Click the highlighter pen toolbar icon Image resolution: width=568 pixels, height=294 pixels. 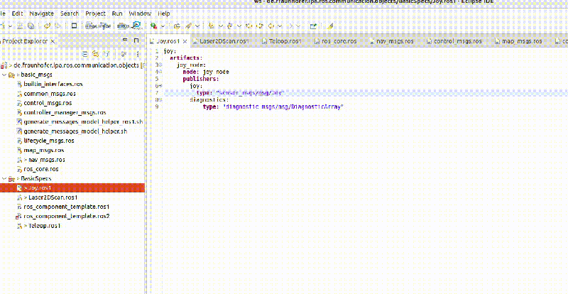tap(330, 26)
